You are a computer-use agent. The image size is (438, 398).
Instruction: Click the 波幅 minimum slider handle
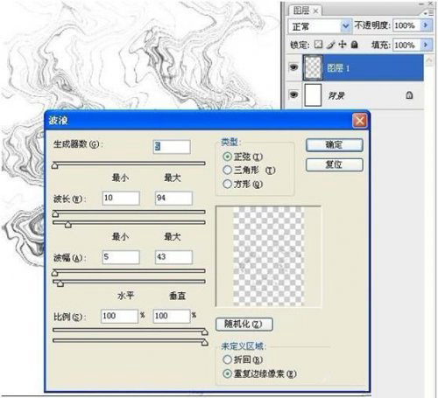pyautogui.click(x=54, y=273)
